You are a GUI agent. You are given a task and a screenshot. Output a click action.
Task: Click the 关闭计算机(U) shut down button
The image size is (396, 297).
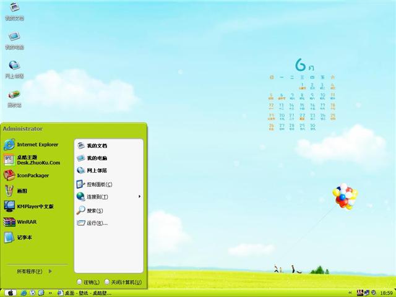[123, 282]
